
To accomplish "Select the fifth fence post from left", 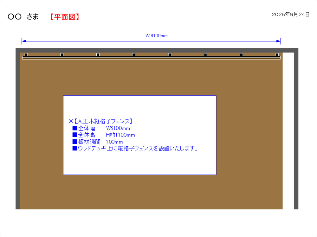I will tap(170, 55).
